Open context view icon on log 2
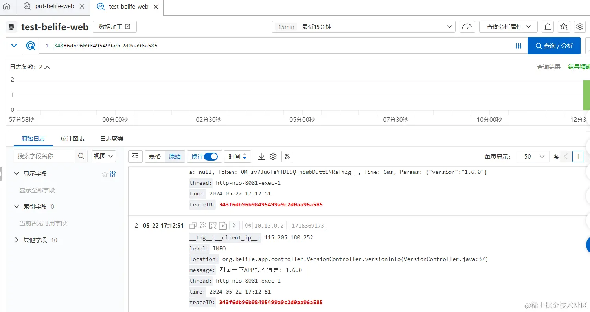The width and height of the screenshot is (590, 312). click(213, 226)
